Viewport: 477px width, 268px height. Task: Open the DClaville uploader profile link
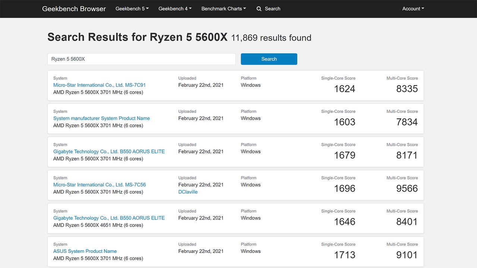[188, 192]
